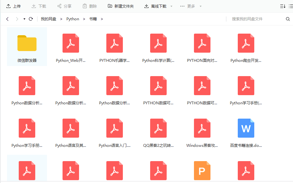The width and height of the screenshot is (293, 183).
Task: Select the 微信群发器 folder icon
Action: coord(27,43)
